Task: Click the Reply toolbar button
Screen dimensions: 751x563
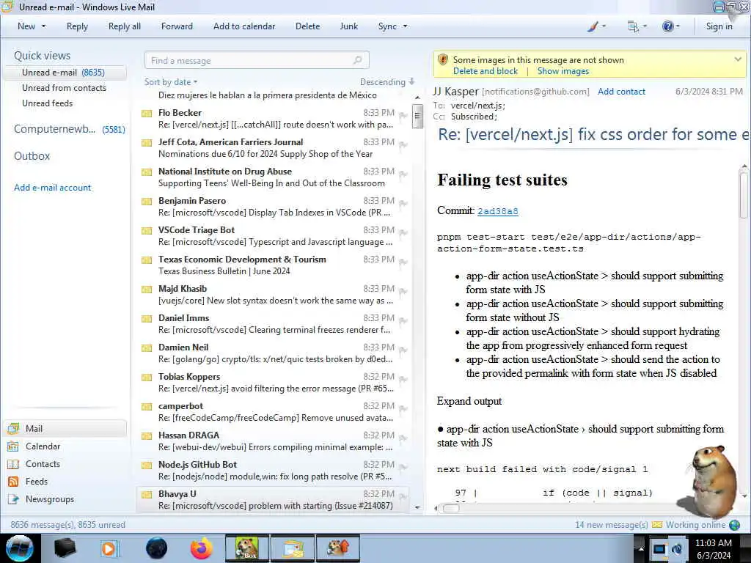Action: [77, 26]
